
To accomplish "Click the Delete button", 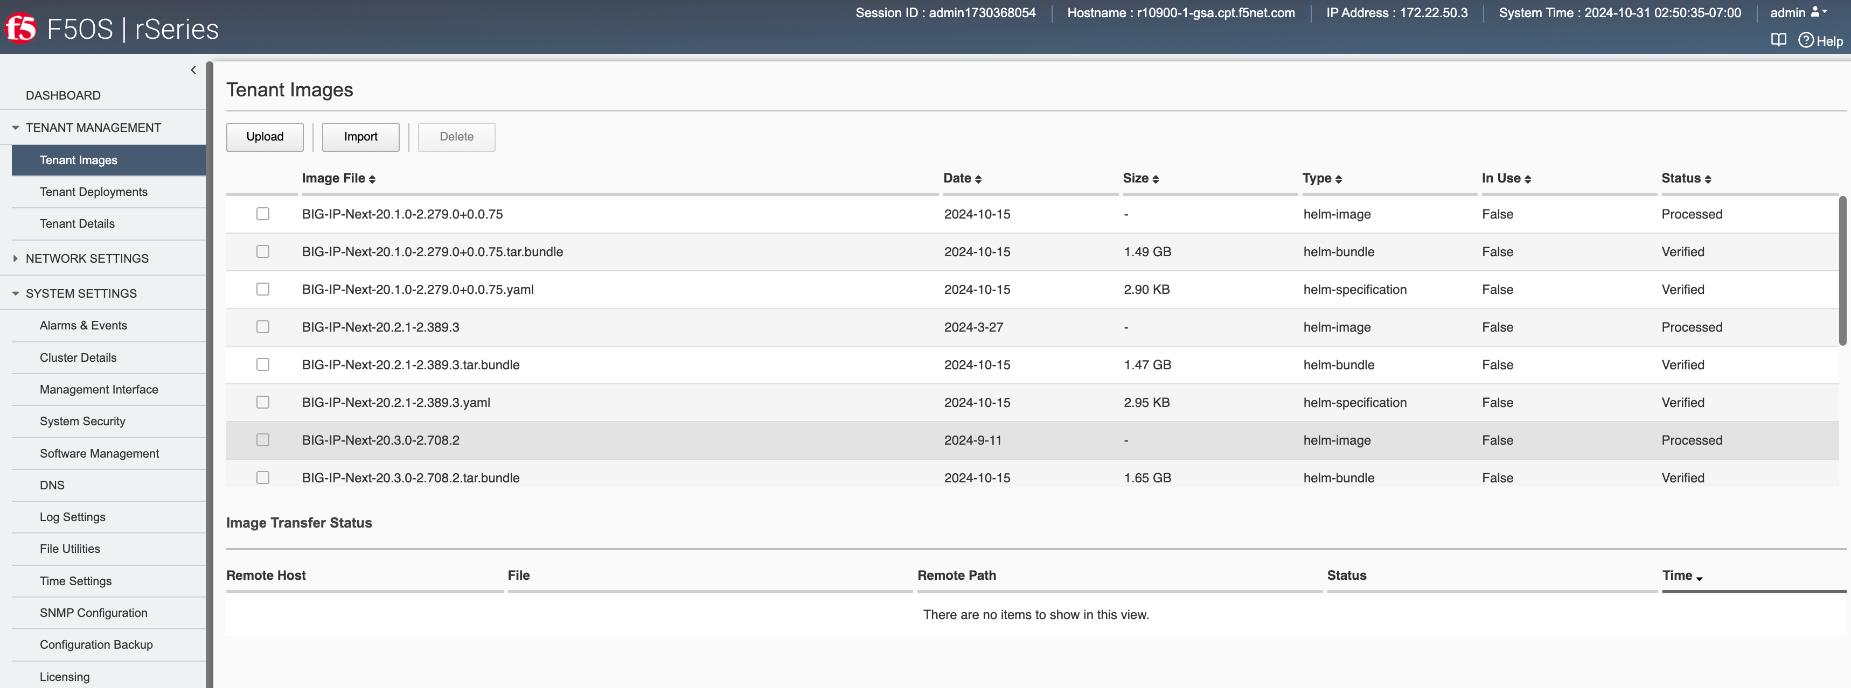I will [456, 136].
